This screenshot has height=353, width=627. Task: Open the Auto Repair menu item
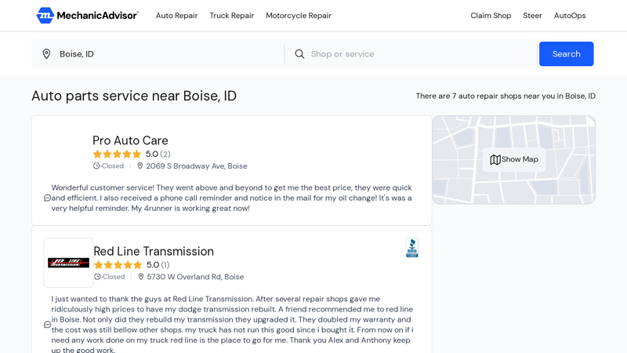pyautogui.click(x=176, y=16)
